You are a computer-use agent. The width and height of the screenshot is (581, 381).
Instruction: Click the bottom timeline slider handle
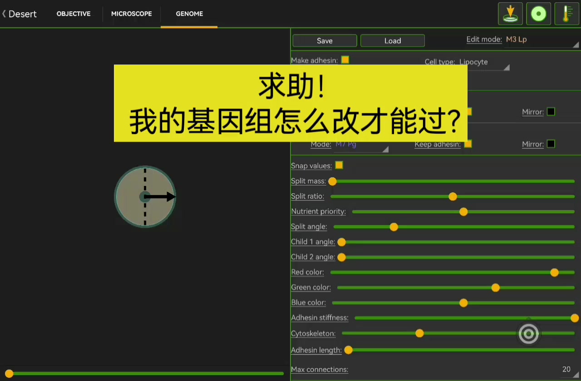[x=9, y=373]
